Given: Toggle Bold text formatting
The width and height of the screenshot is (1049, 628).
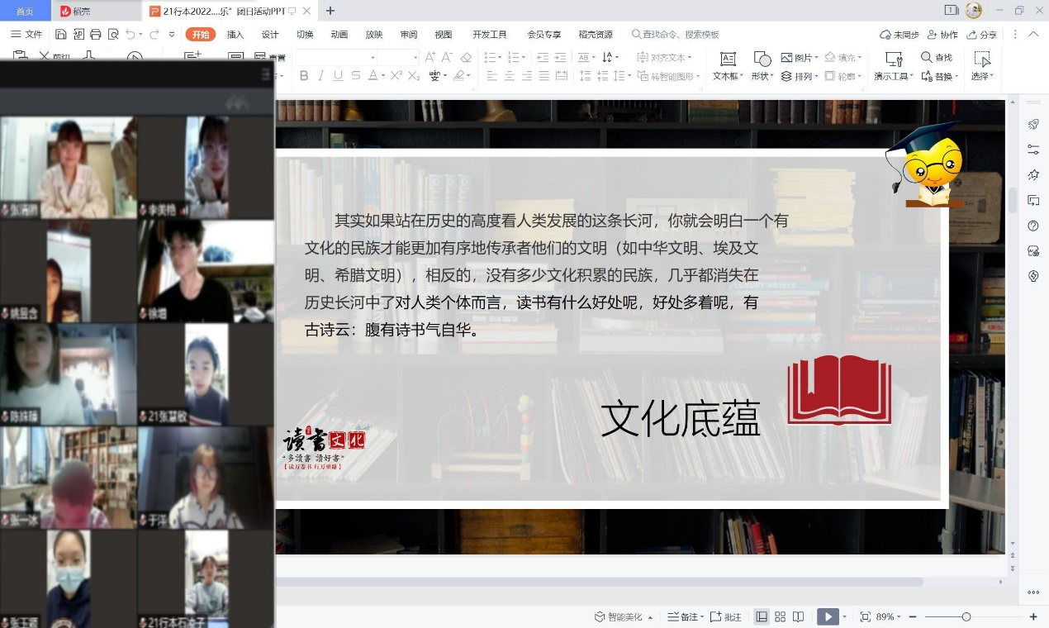Looking at the screenshot, I should click(303, 76).
